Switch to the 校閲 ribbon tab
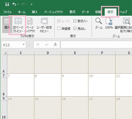Image resolution: width=132 pixels, height=119 pixels. (x=98, y=12)
